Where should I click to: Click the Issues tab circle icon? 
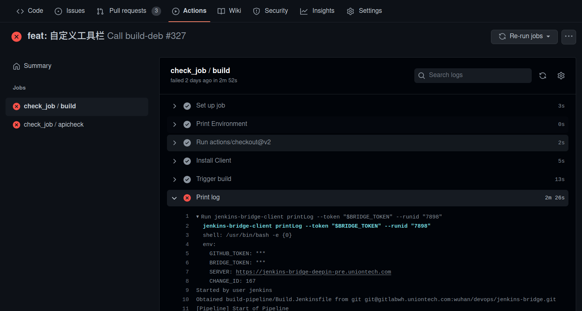[58, 11]
